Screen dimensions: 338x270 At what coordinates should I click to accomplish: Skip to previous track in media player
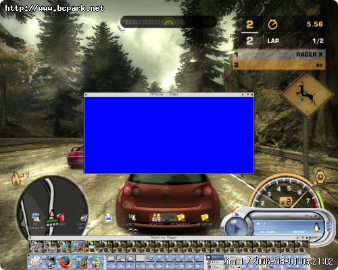click(222, 228)
